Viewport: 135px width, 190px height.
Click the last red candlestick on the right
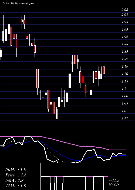tap(104, 70)
